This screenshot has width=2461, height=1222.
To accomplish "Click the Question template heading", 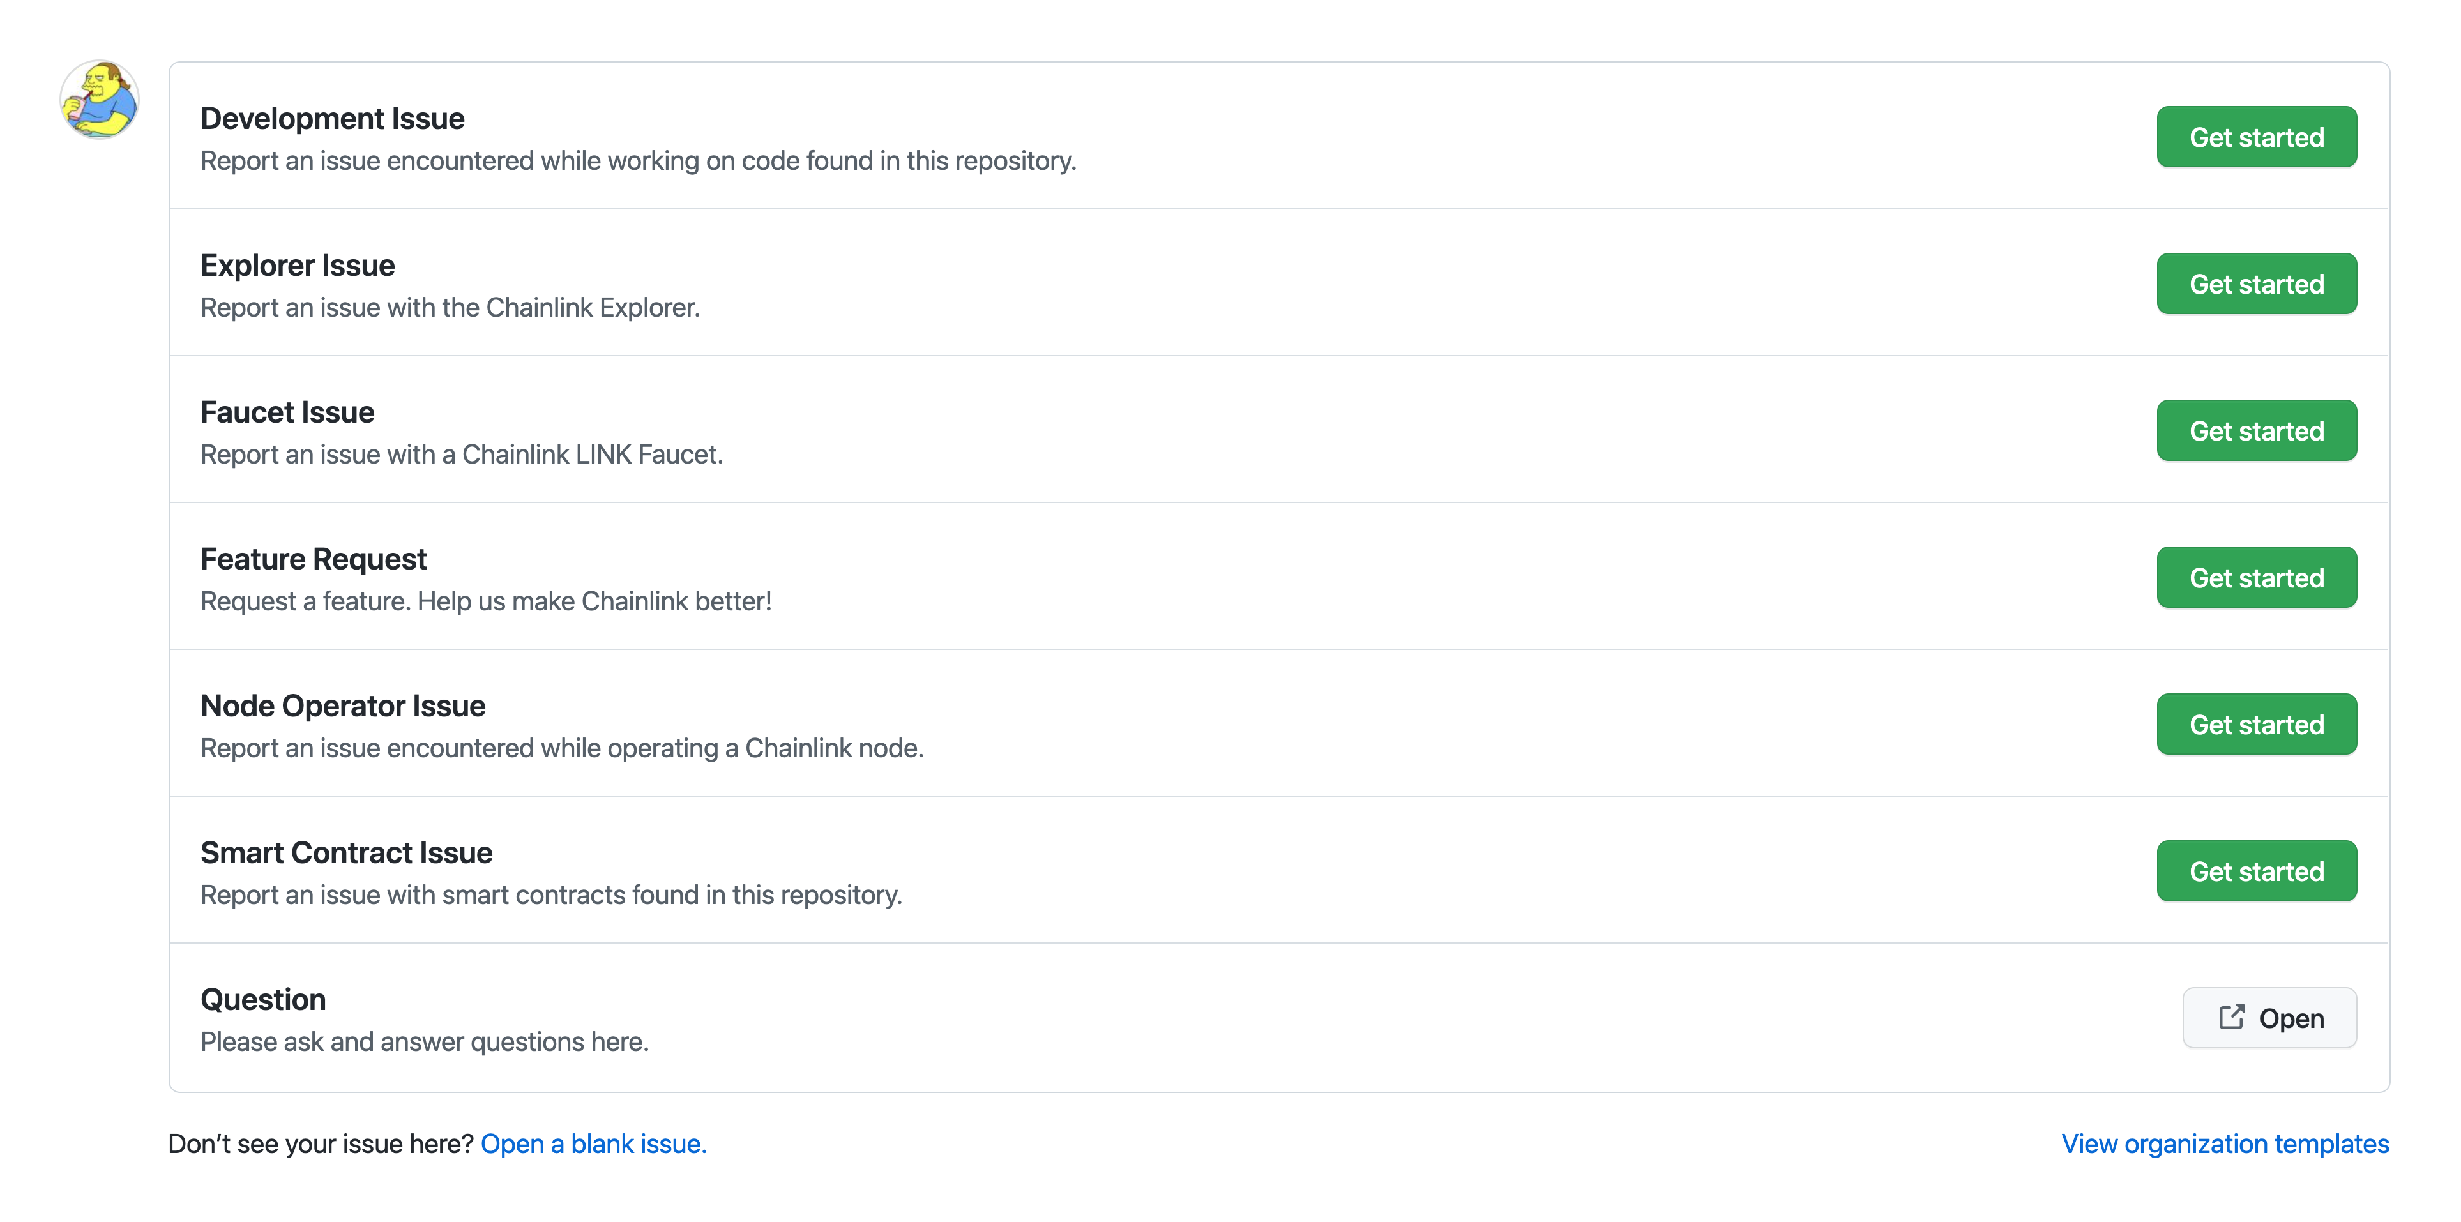I will tap(262, 999).
